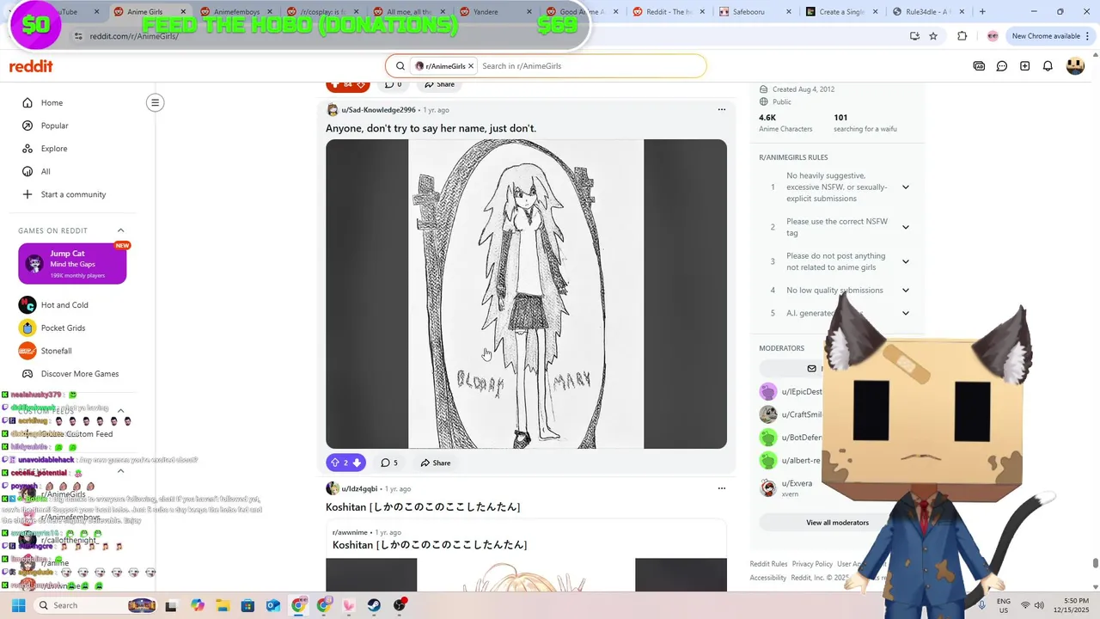Open notifications bell
This screenshot has height=619, width=1100.
pyautogui.click(x=1048, y=66)
